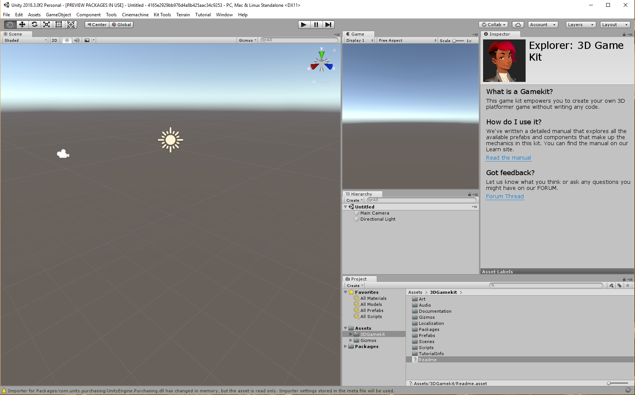The width and height of the screenshot is (635, 395).
Task: Click the Hierarchy Create button
Action: click(x=354, y=200)
